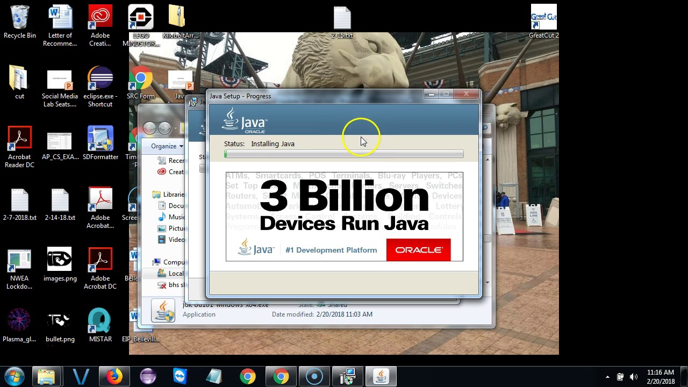Click the Java installer file icon in details pane
This screenshot has width=688, height=387.
point(163,310)
